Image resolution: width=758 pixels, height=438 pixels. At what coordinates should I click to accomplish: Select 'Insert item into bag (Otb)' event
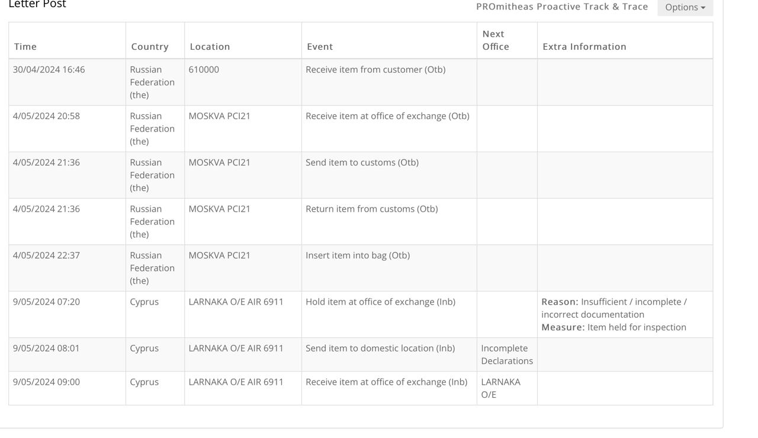(358, 255)
